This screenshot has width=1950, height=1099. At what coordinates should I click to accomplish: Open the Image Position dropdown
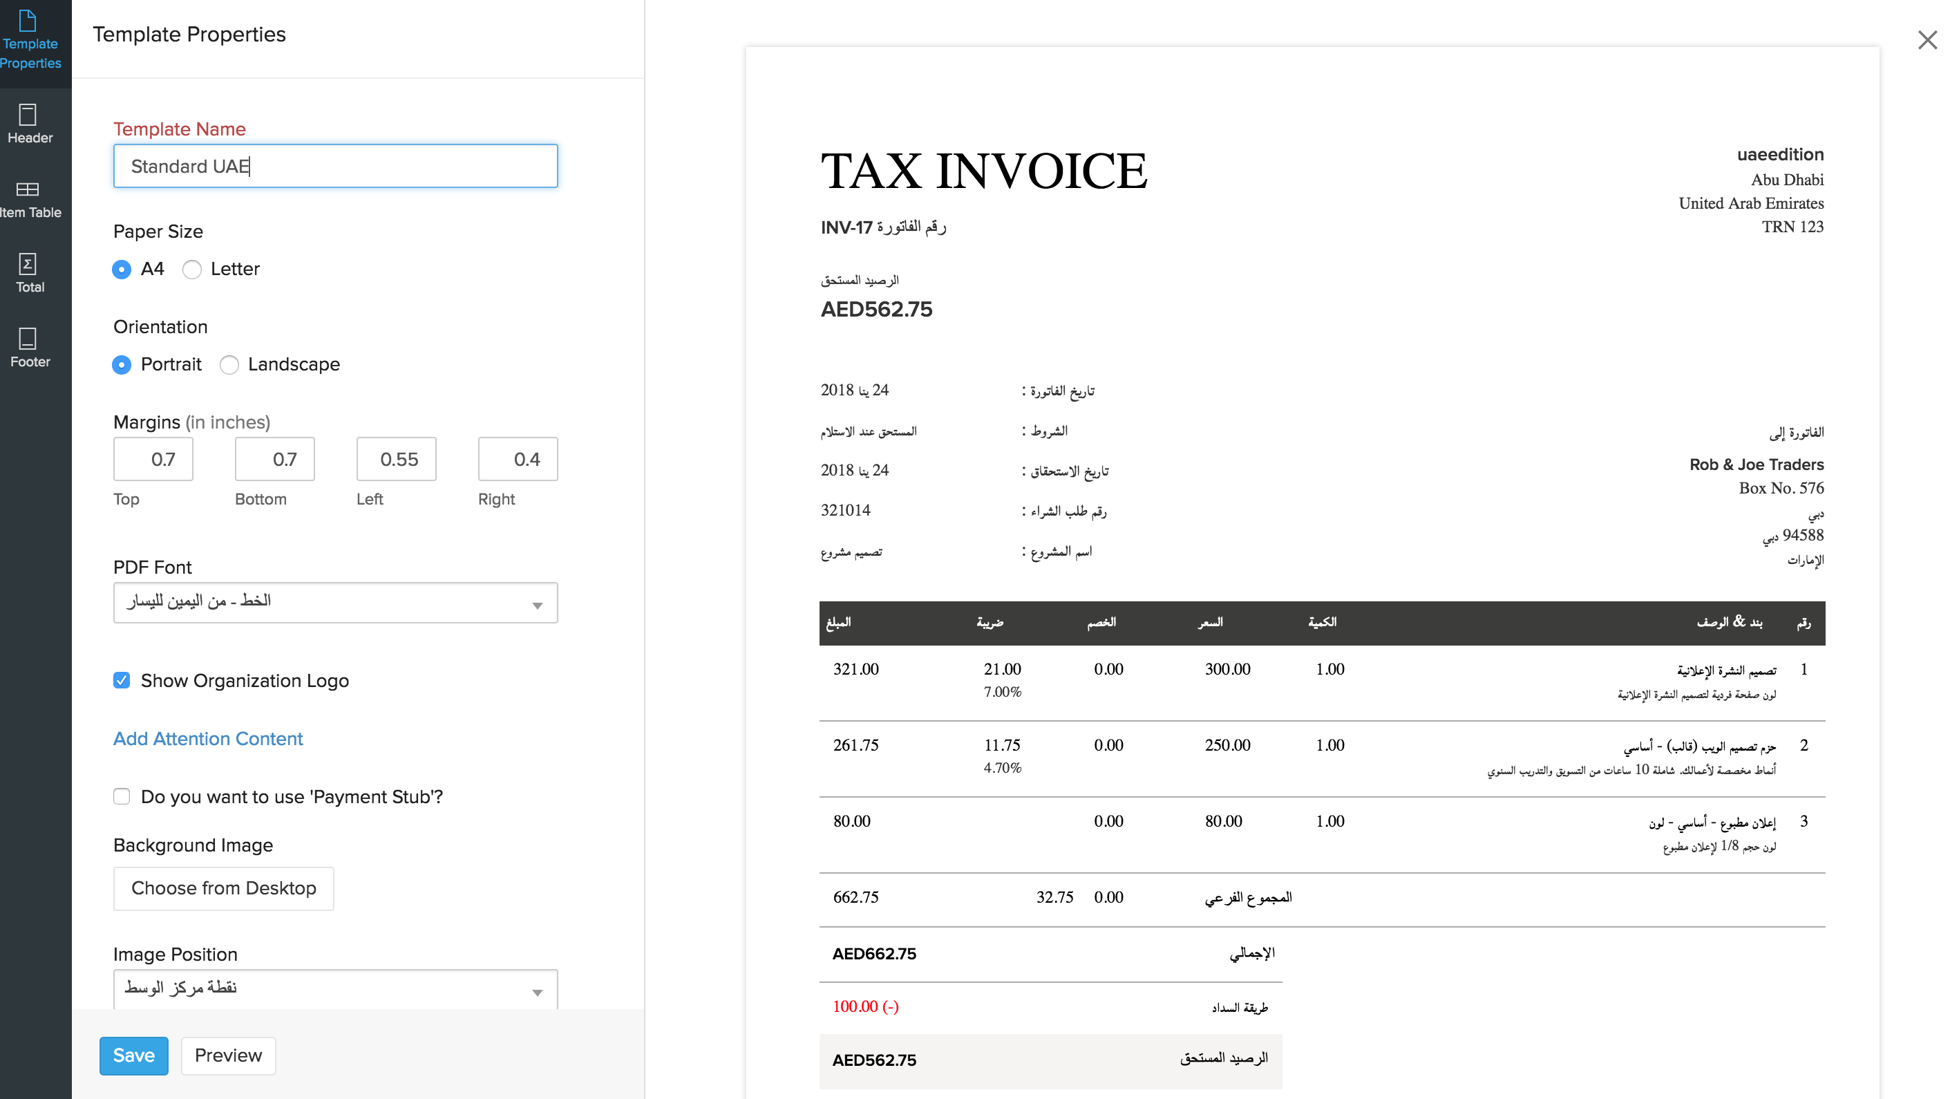pos(335,988)
